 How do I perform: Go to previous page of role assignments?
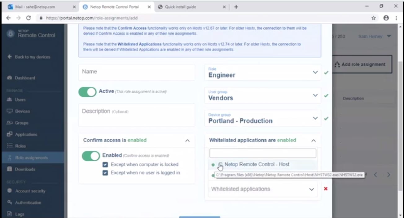pos(375,175)
